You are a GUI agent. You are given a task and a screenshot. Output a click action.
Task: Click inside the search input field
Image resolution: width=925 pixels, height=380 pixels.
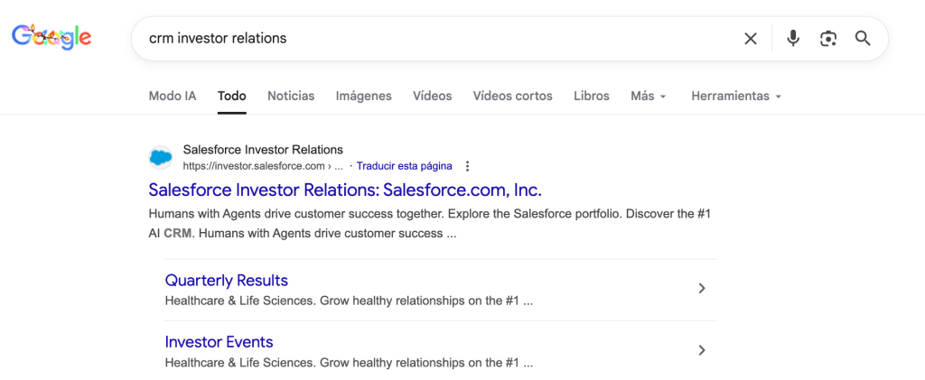click(434, 39)
